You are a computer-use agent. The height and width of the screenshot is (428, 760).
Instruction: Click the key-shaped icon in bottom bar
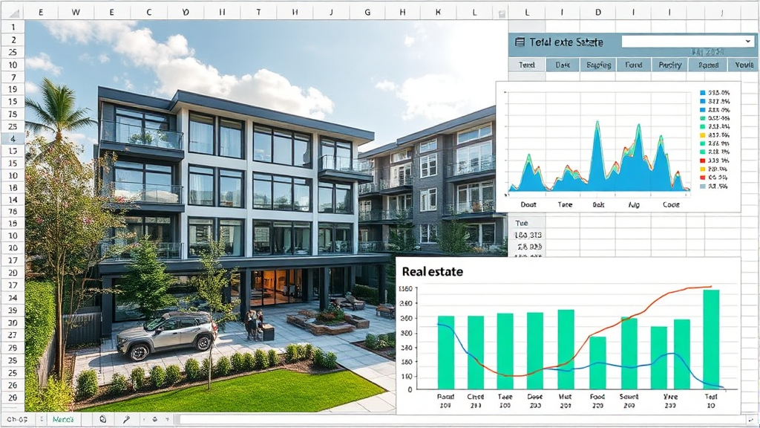tap(127, 420)
